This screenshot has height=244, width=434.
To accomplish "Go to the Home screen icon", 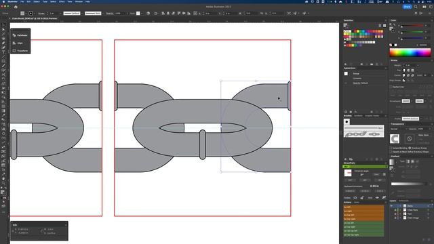I will (16, 7).
